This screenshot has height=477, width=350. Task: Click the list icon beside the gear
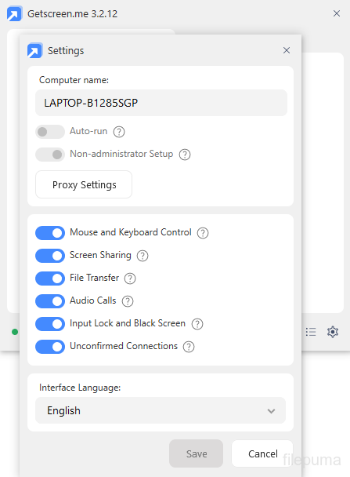pyautogui.click(x=311, y=332)
